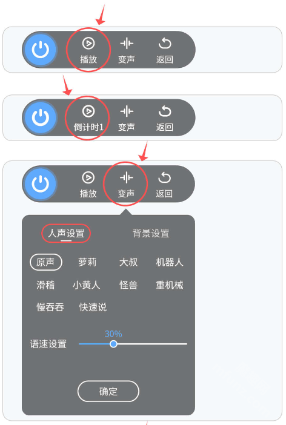The image size is (286, 425).
Task: Click the 语速设置 slider handle at 30%
Action: pyautogui.click(x=113, y=344)
